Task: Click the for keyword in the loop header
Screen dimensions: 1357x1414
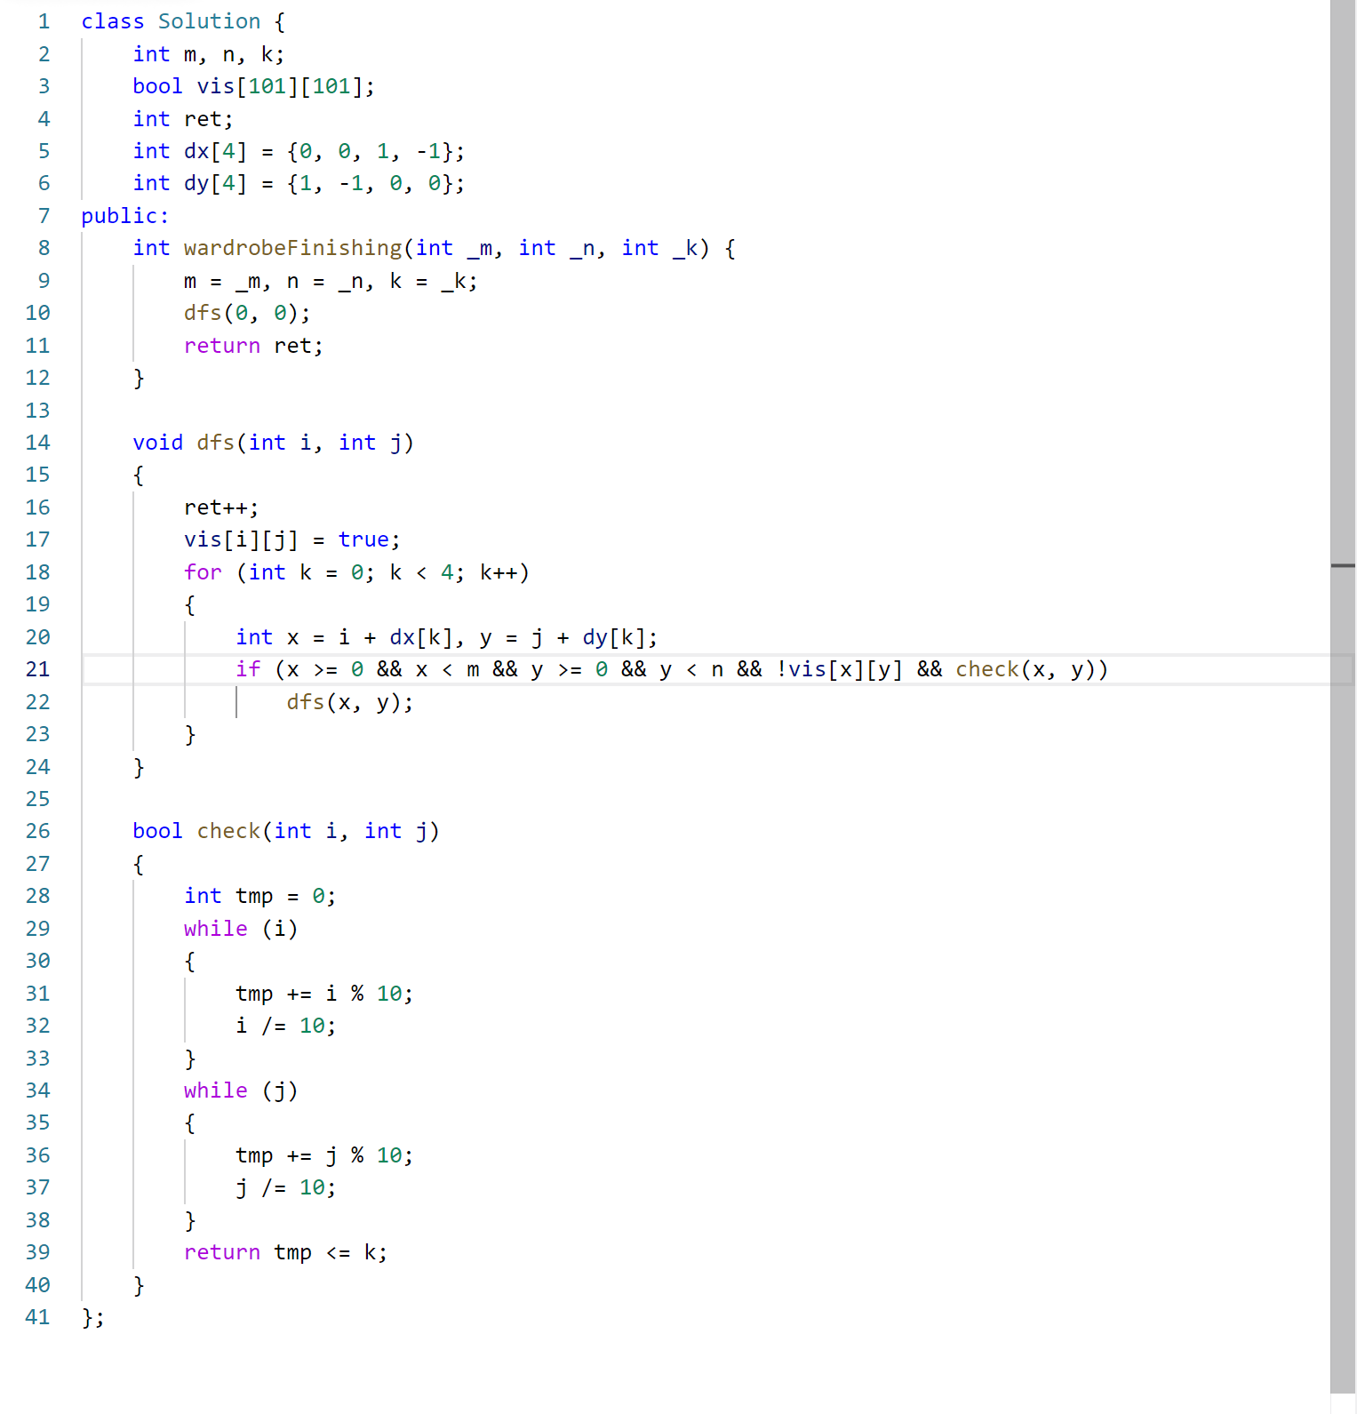Action: pyautogui.click(x=203, y=572)
